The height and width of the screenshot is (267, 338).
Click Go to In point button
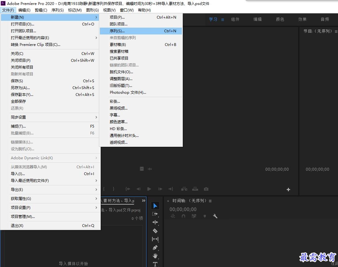click(x=127, y=189)
